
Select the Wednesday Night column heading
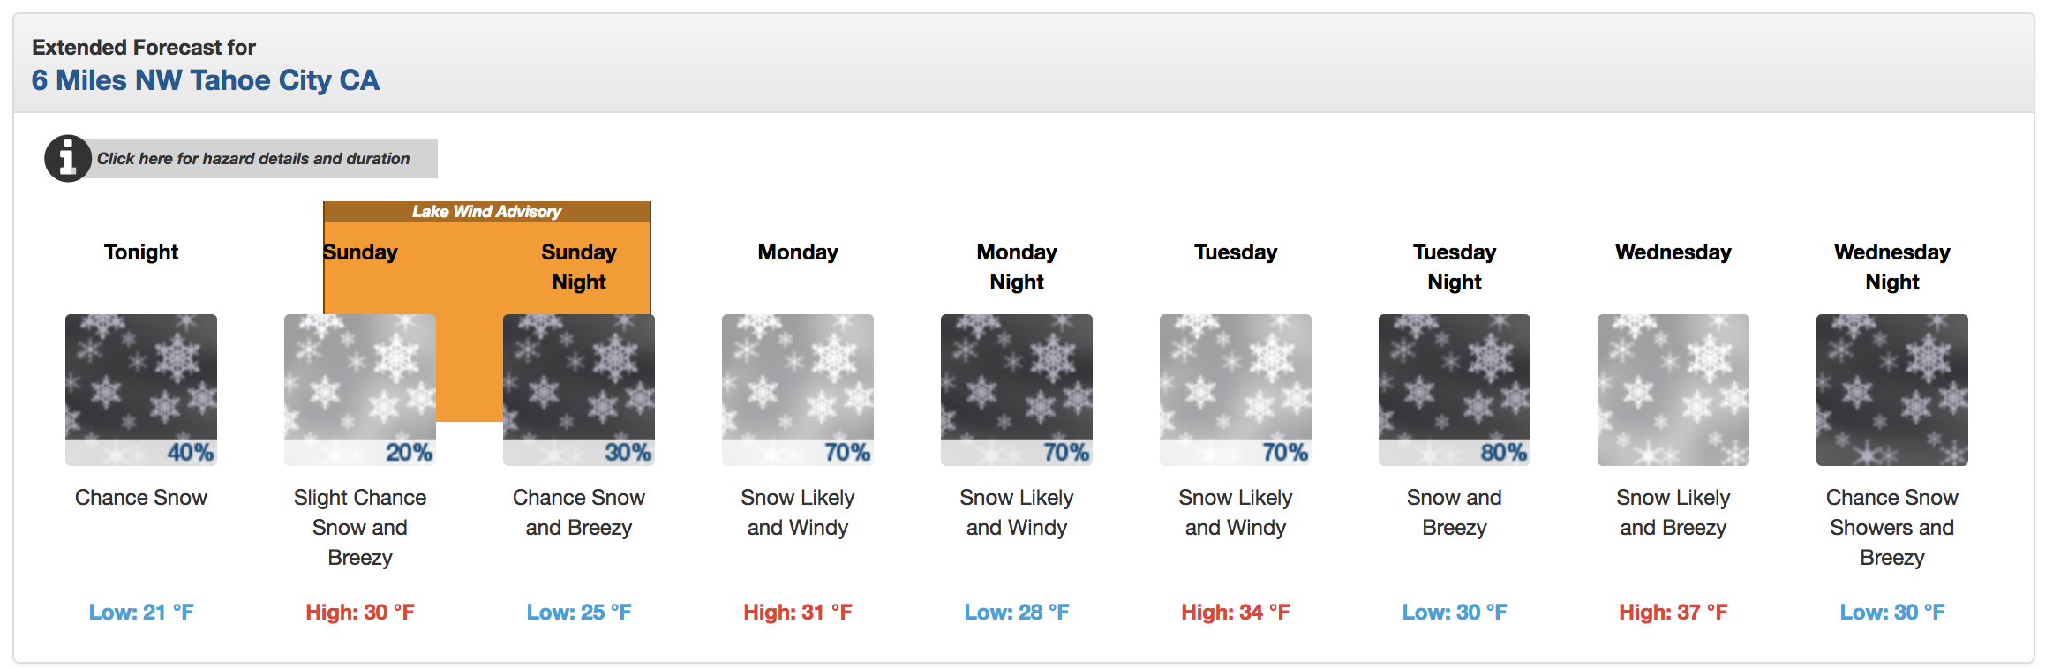pyautogui.click(x=1892, y=267)
